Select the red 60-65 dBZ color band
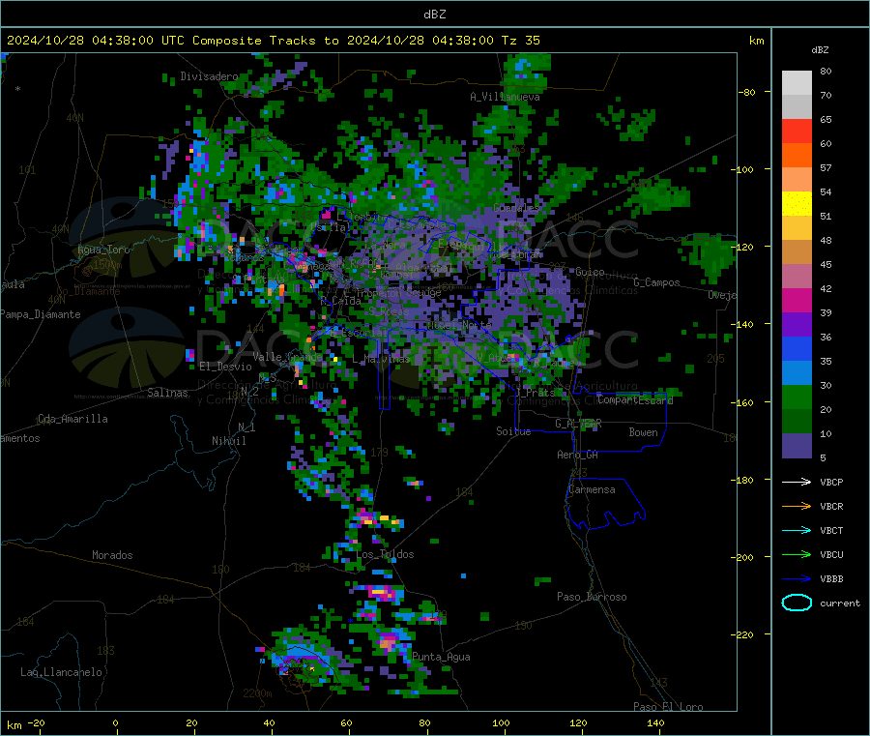 pyautogui.click(x=797, y=132)
